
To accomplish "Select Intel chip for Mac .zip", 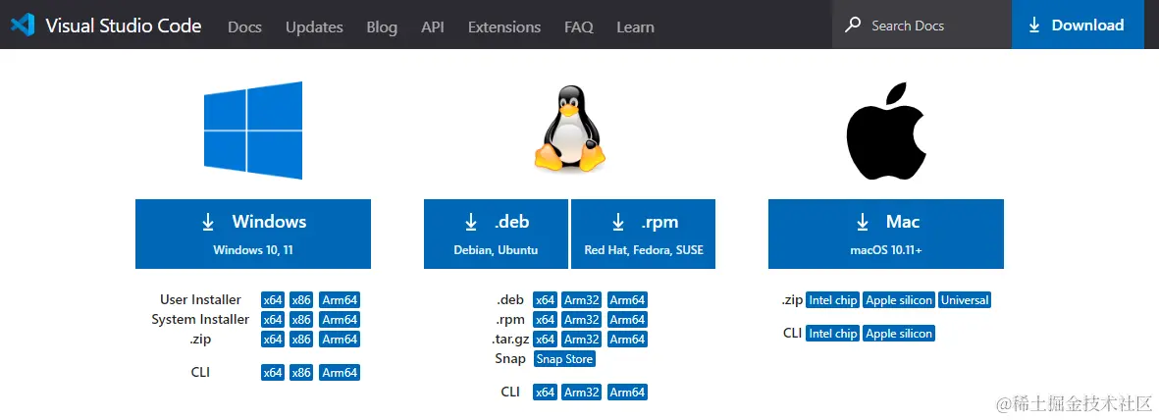I will pos(833,300).
